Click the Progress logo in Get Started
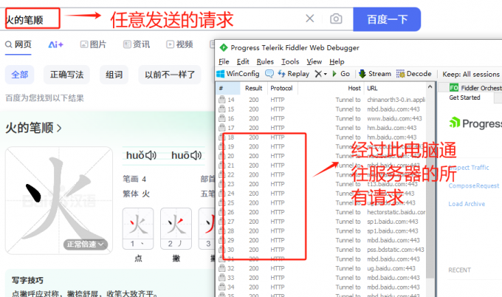 tap(475, 123)
